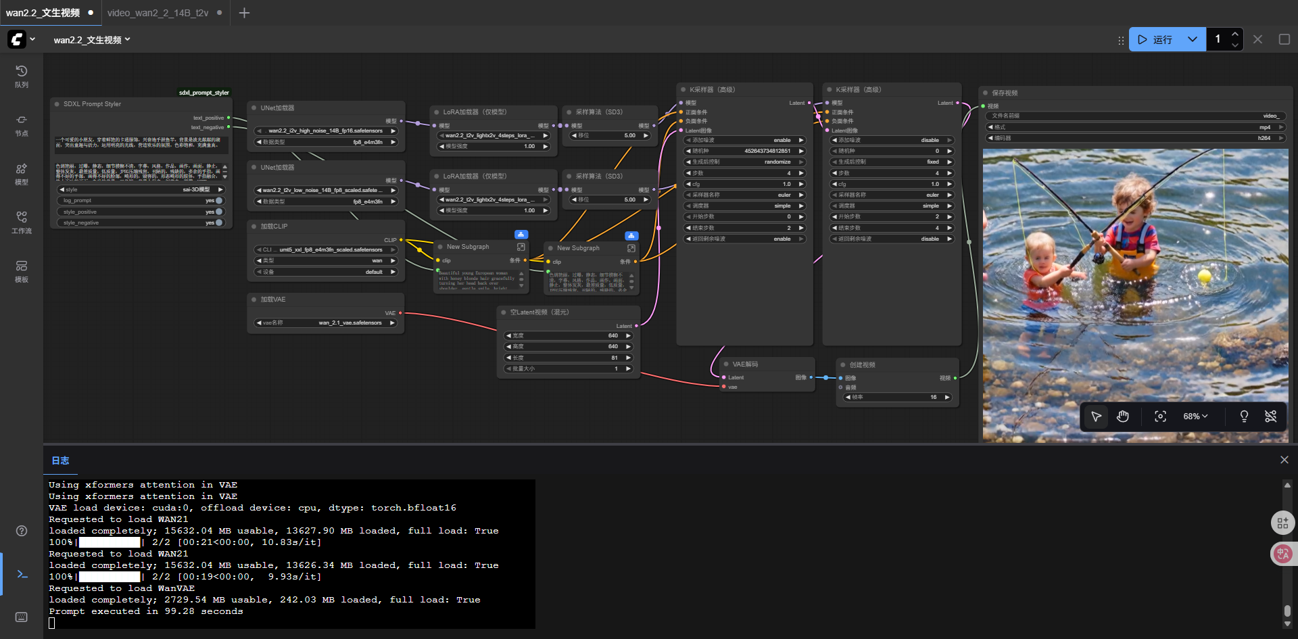Open the 68% zoom level dropdown
This screenshot has height=639, width=1298.
pyautogui.click(x=1195, y=417)
